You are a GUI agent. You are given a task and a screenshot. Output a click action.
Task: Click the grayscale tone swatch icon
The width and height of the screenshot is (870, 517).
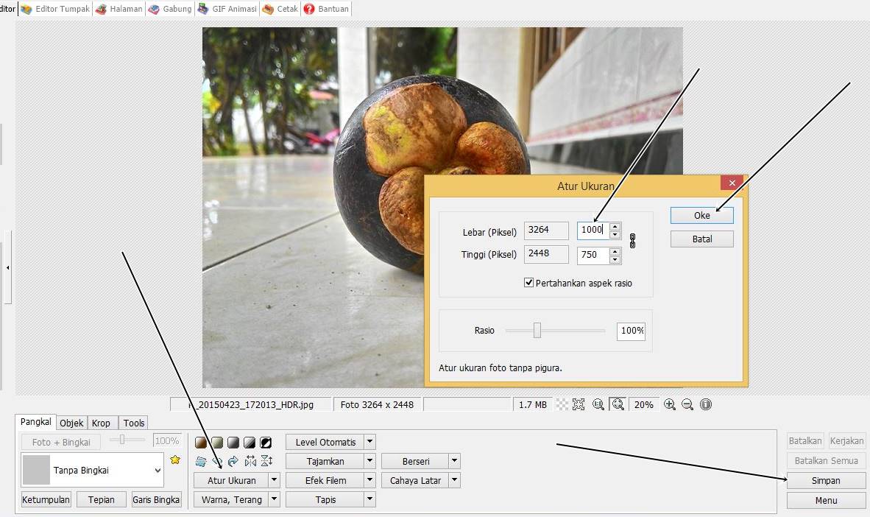coord(234,442)
